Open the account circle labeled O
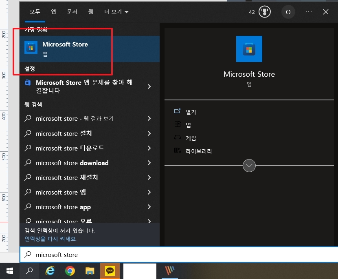The width and height of the screenshot is (338, 279). point(288,12)
